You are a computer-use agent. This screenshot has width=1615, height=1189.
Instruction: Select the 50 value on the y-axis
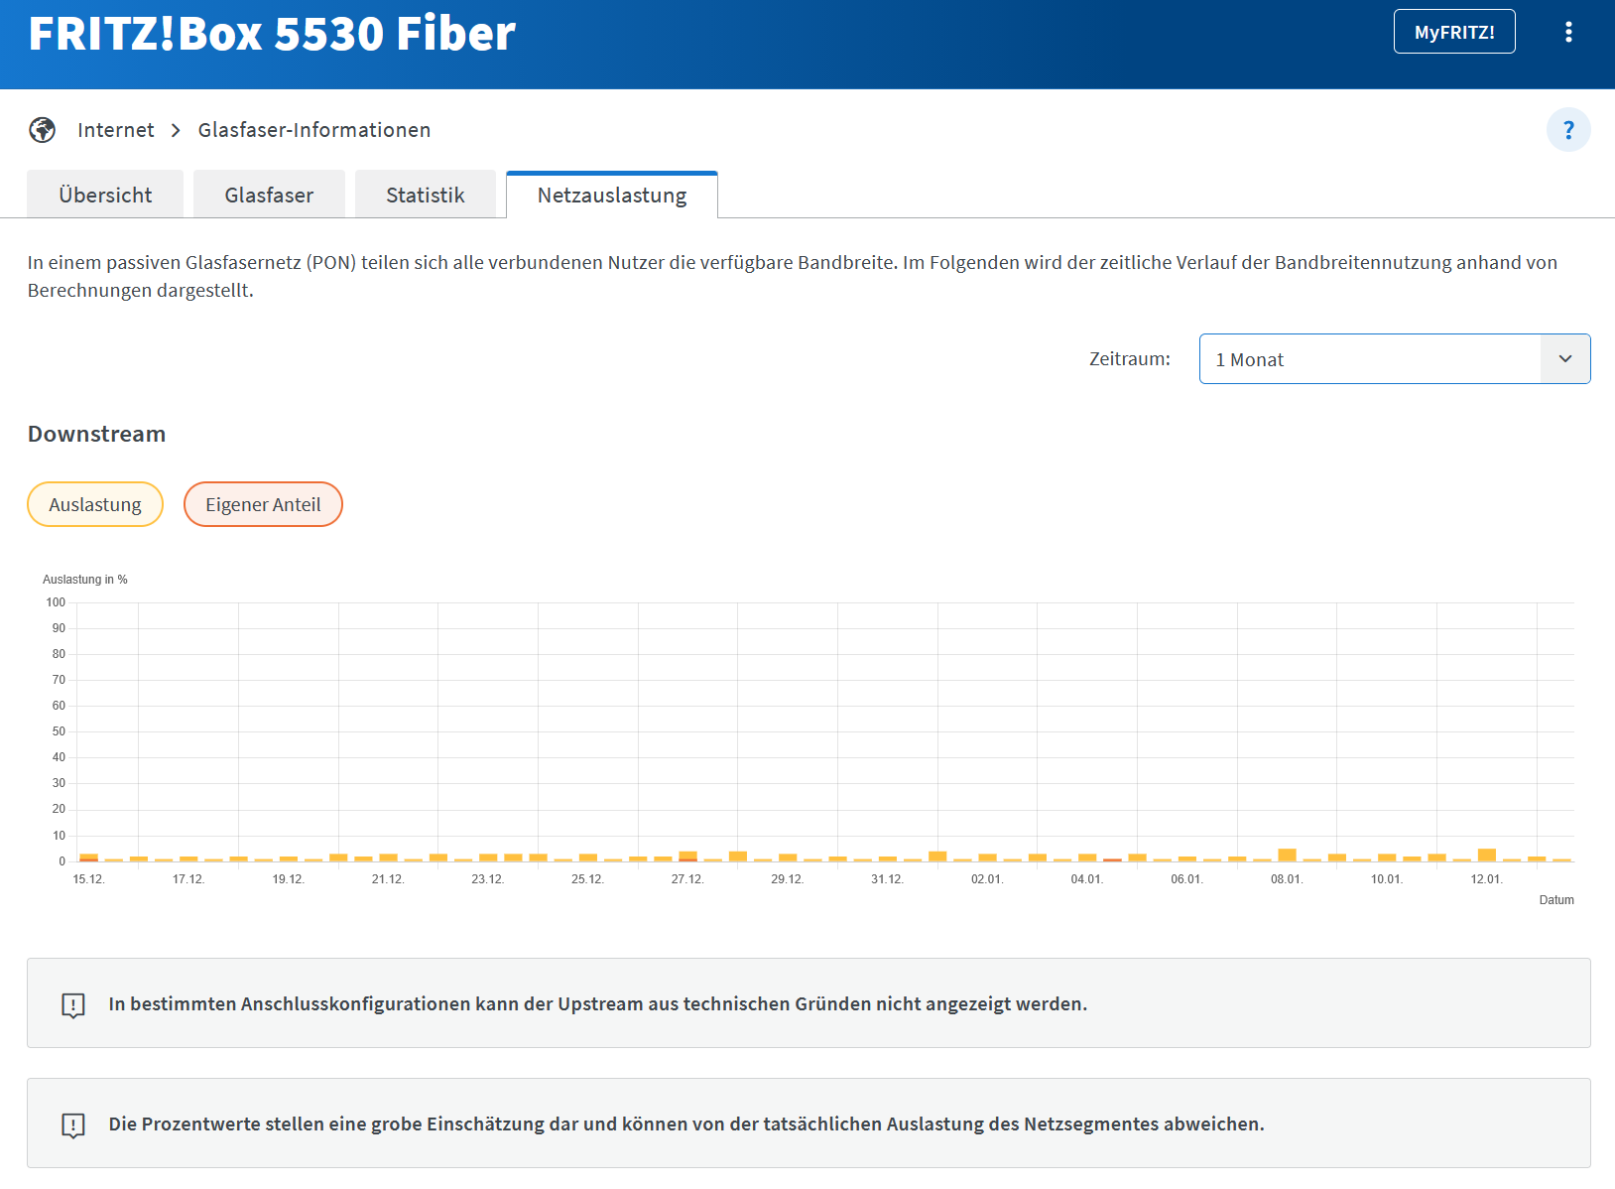pyautogui.click(x=59, y=731)
